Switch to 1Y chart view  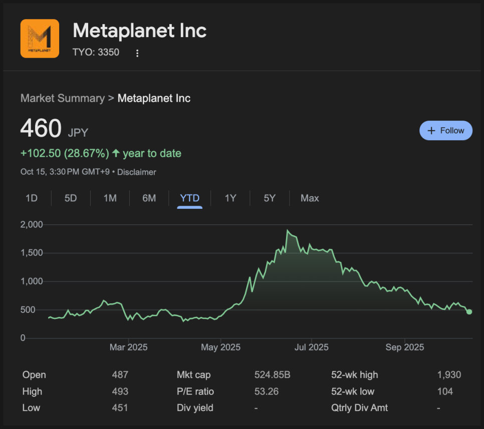[230, 198]
